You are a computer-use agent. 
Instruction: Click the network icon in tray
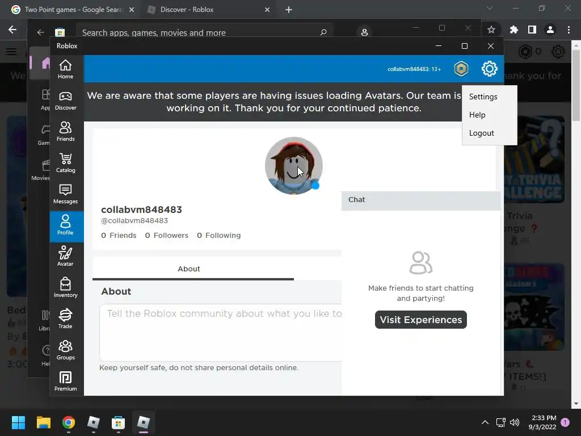500,422
